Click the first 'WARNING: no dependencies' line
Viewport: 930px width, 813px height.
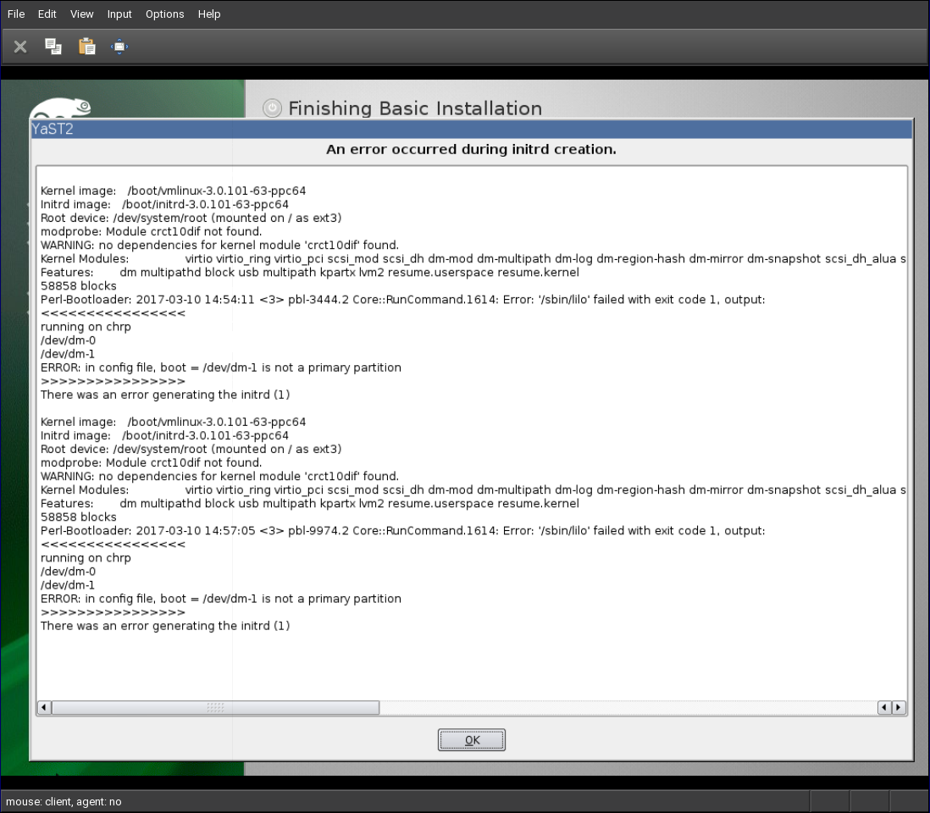(219, 246)
